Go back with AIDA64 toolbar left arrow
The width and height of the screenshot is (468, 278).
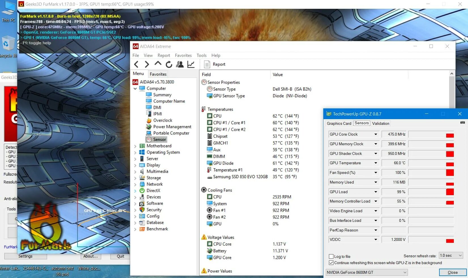coord(136,64)
